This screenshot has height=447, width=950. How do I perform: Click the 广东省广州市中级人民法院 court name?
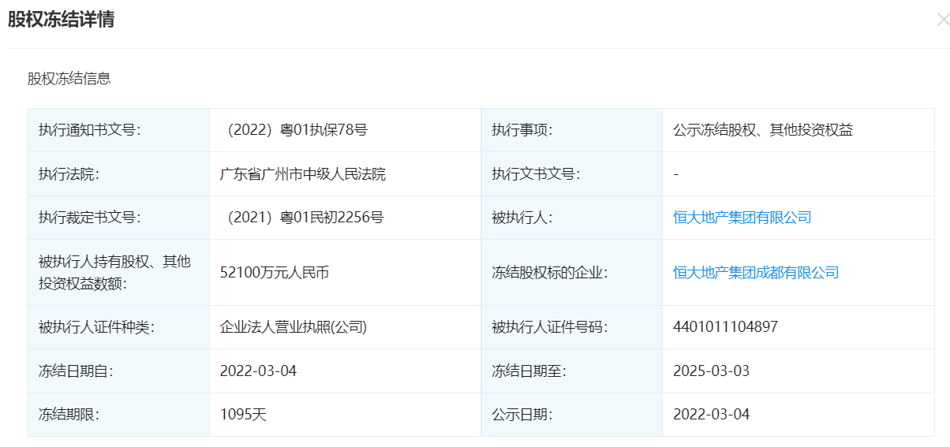pyautogui.click(x=302, y=174)
